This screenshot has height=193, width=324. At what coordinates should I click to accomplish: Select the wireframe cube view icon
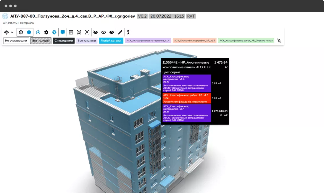coord(21,32)
